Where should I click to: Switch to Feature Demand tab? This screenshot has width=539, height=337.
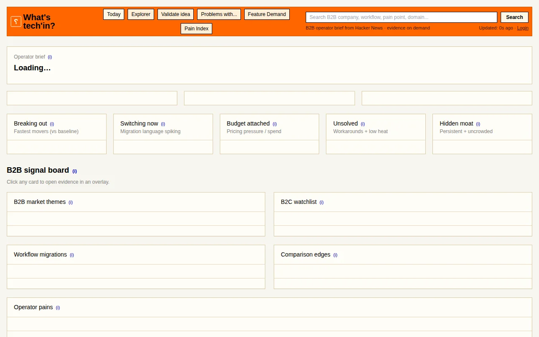pyautogui.click(x=267, y=14)
